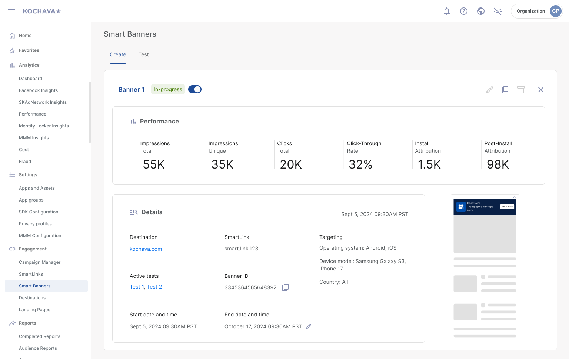Viewport: 569px width, 359px height.
Task: Edit Banner 1 with pencil icon
Action: click(490, 90)
